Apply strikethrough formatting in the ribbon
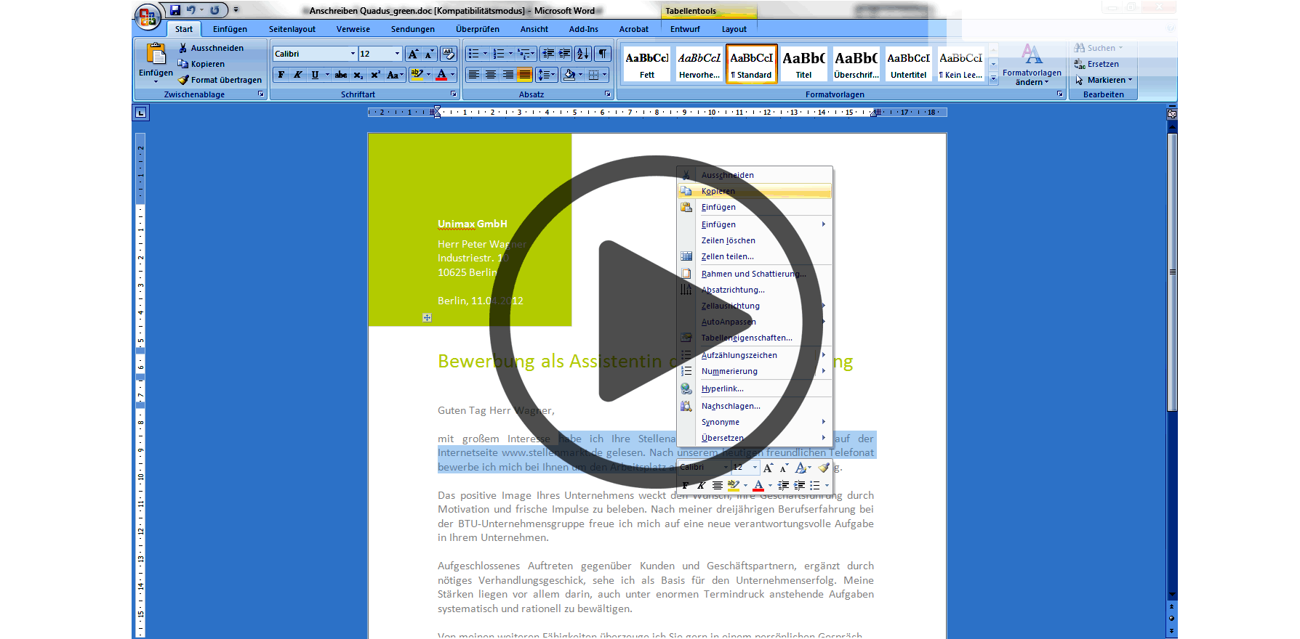 (x=340, y=75)
